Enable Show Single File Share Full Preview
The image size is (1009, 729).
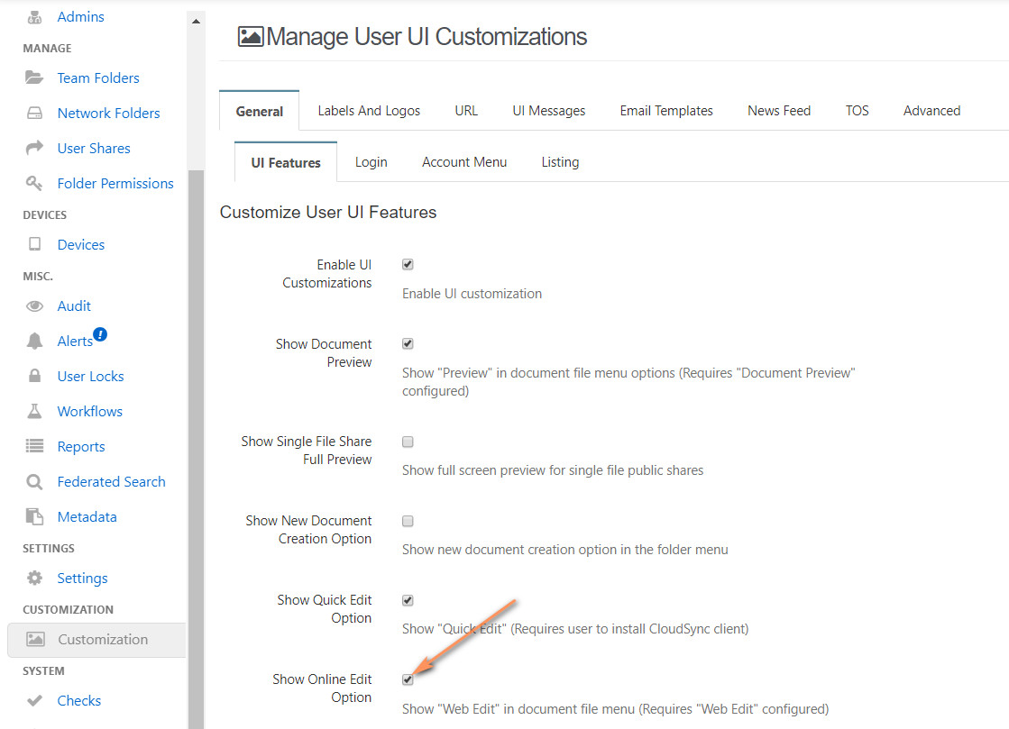(x=408, y=442)
